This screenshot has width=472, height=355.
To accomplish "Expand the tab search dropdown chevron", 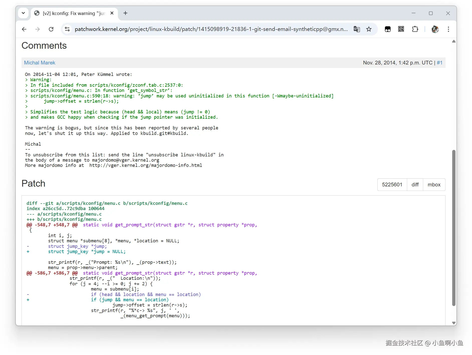I will point(23,13).
